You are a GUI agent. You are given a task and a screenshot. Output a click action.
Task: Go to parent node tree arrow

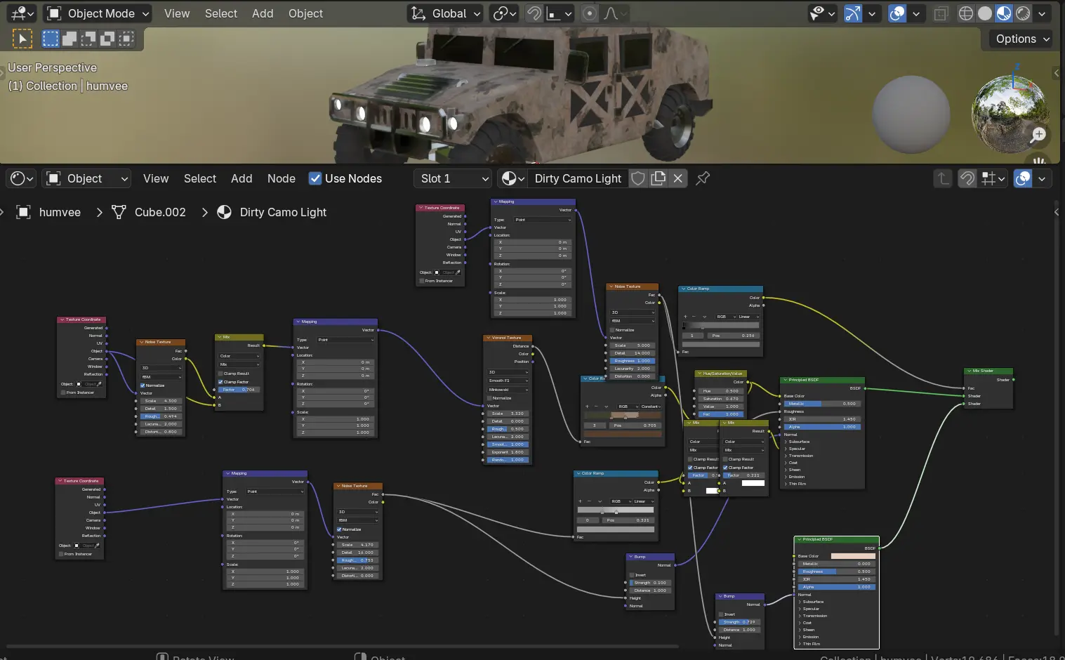pos(943,178)
